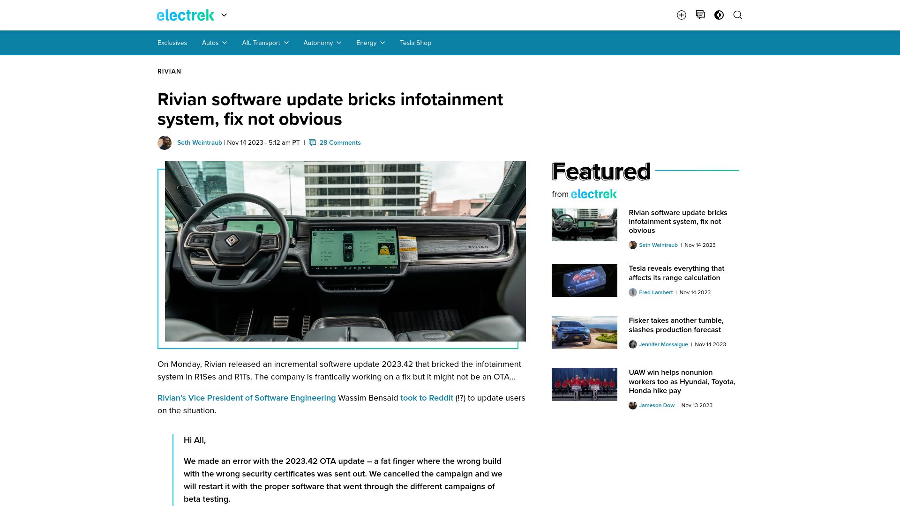Click the plus circle icon in header
The width and height of the screenshot is (900, 506).
[682, 15]
